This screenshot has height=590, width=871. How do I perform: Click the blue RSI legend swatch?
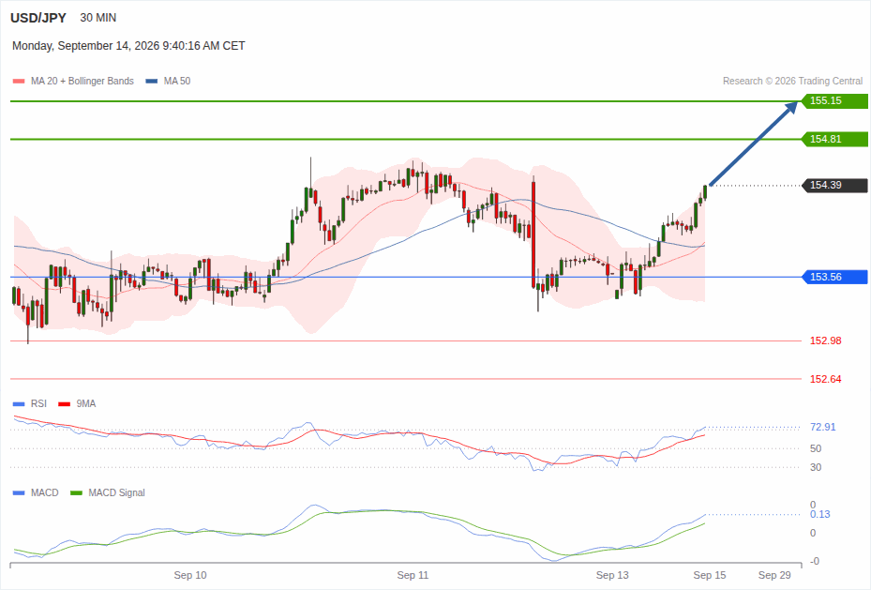pos(19,404)
